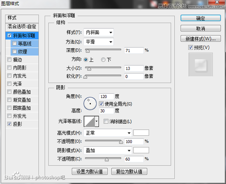226x184 pixels.
Task: Enable the 光泽 checkbox
Action: click(9, 84)
